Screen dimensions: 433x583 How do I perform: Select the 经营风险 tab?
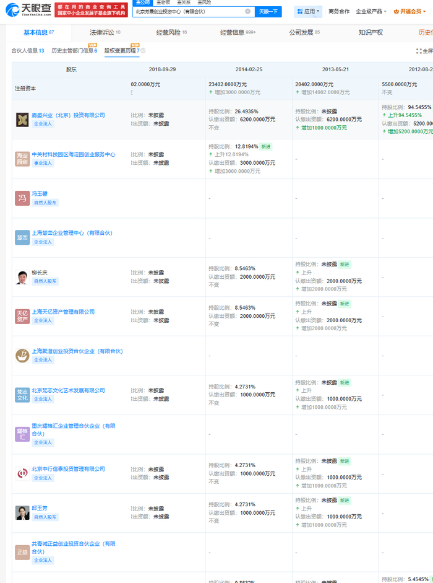(171, 33)
